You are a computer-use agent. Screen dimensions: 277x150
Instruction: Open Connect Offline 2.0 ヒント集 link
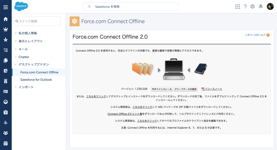(125, 114)
